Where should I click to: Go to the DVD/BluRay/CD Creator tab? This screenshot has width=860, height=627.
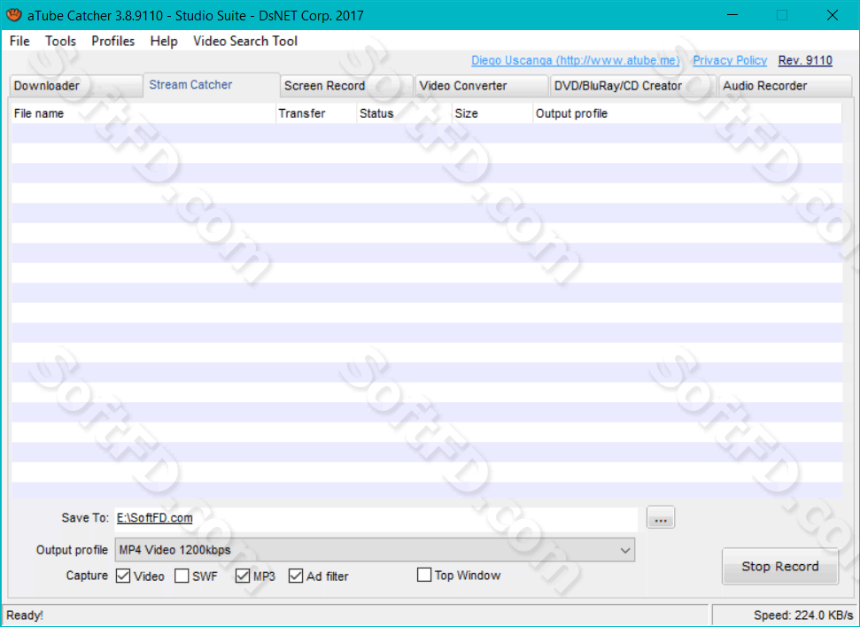point(633,86)
